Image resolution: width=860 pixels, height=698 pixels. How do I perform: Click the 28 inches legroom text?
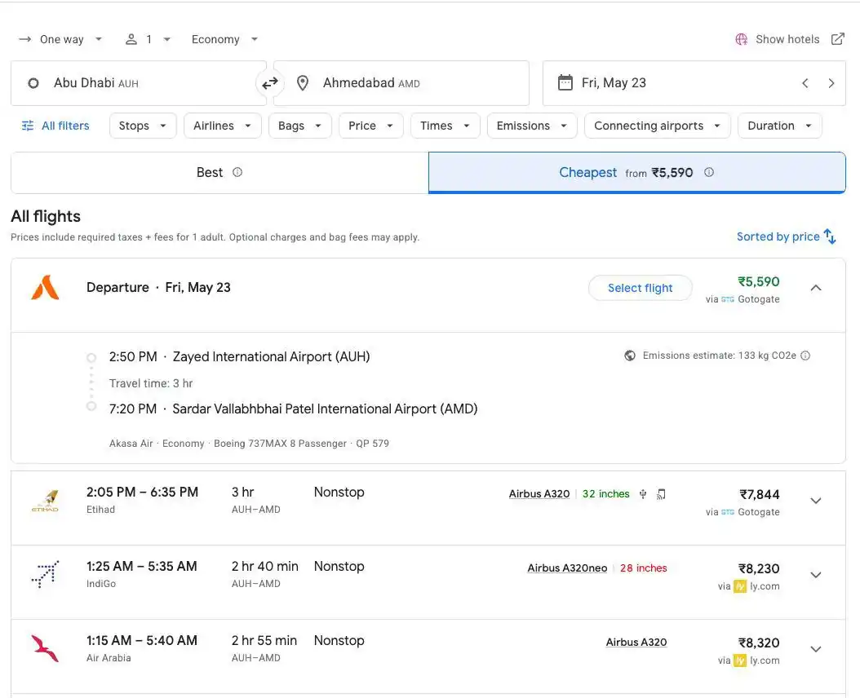[643, 568]
